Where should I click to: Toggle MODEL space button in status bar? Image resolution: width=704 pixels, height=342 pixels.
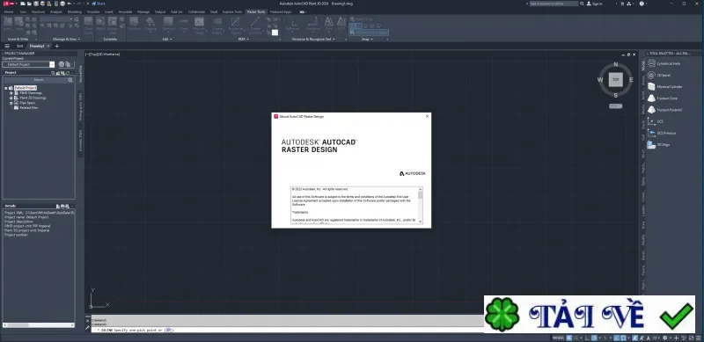tap(558, 338)
